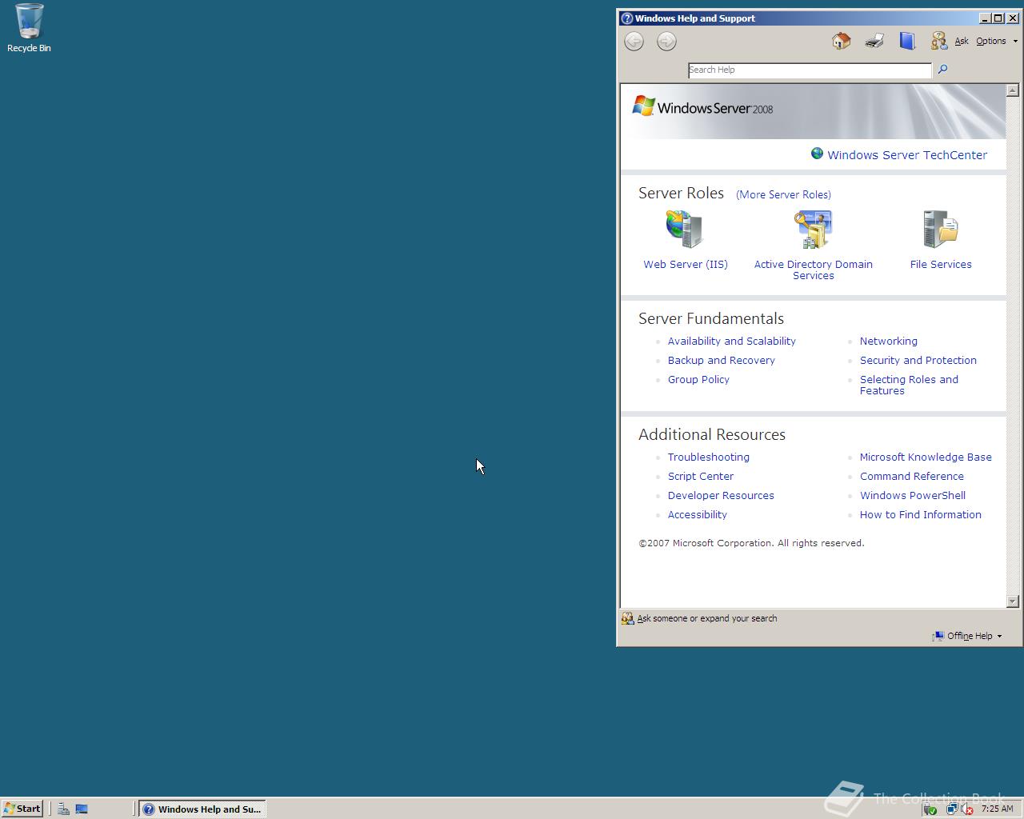Open Accessibility link
Screen dimensions: 1024x819
point(698,514)
